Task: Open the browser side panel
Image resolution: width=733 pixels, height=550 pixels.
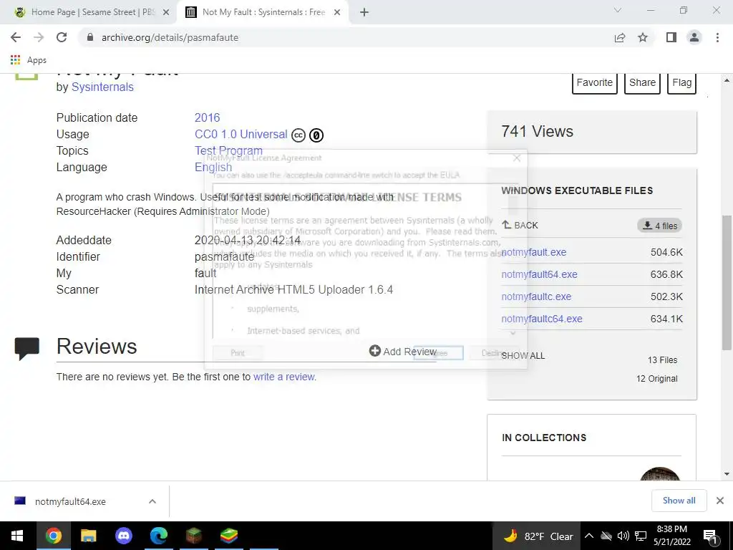Action: tap(671, 37)
